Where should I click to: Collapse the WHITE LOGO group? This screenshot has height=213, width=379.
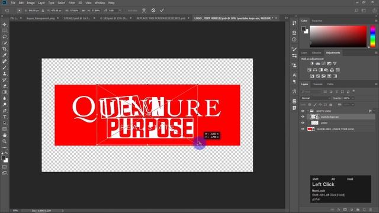coord(308,111)
